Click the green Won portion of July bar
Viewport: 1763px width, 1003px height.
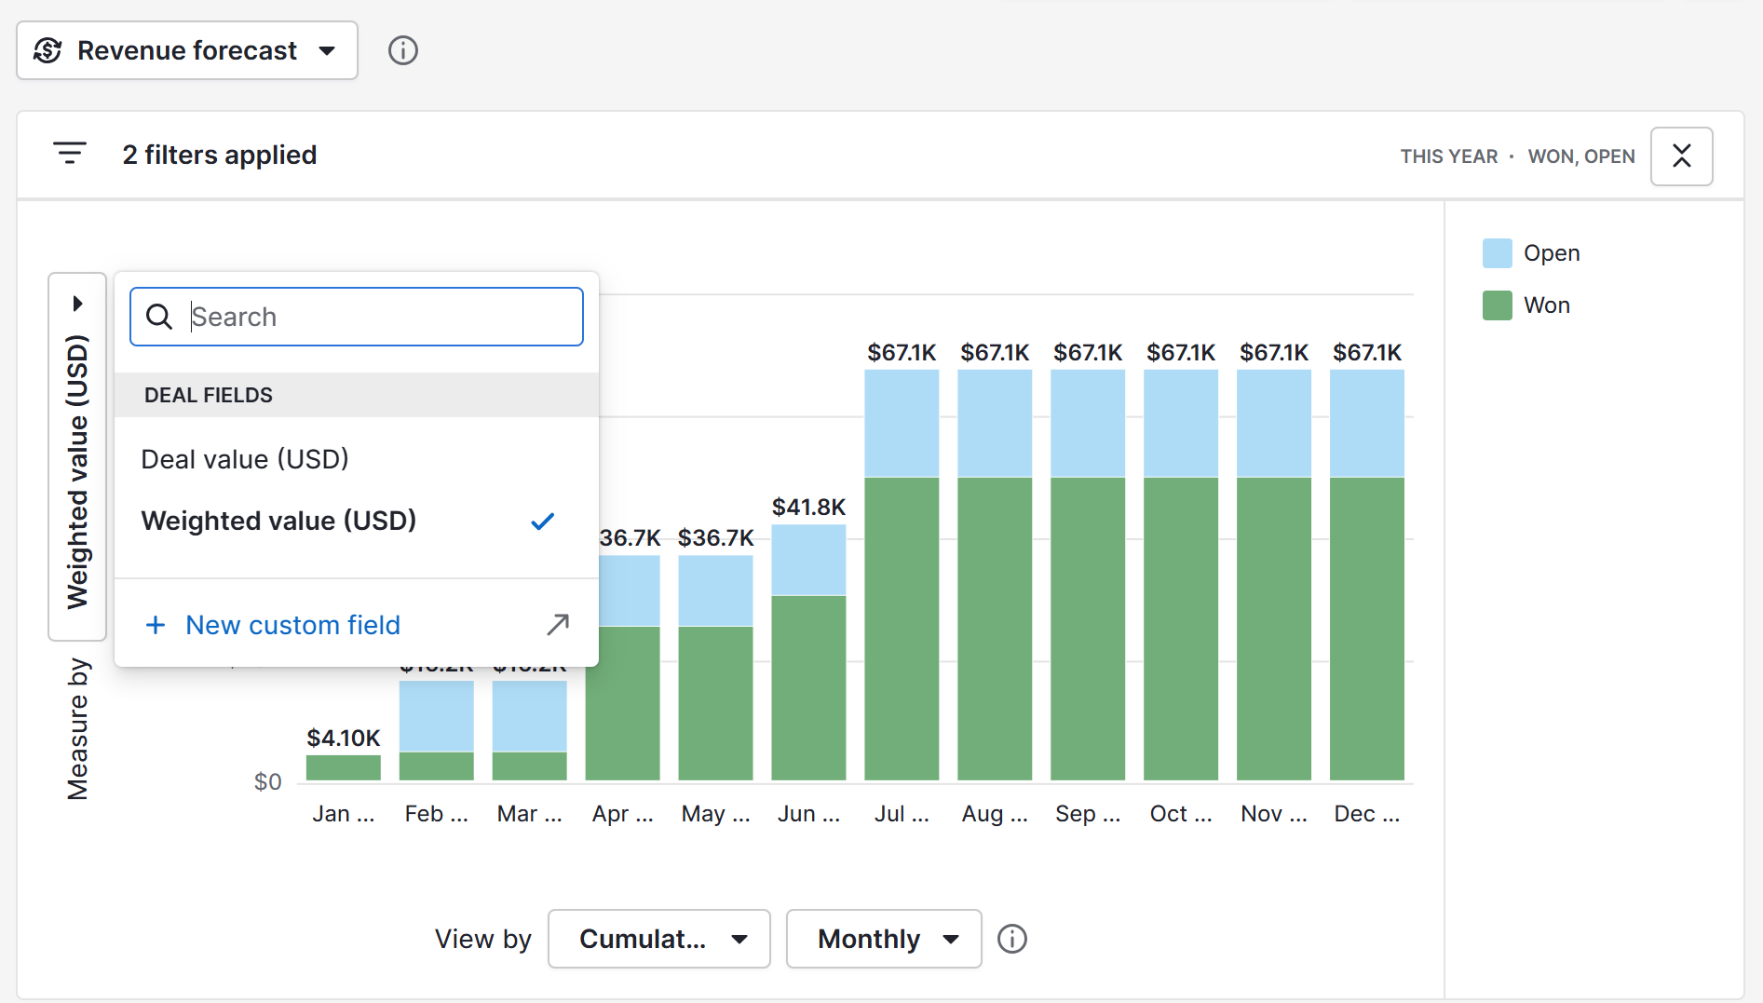[901, 629]
